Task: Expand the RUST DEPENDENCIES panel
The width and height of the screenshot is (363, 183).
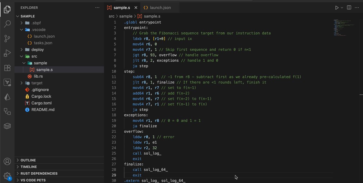Action: tap(59, 174)
